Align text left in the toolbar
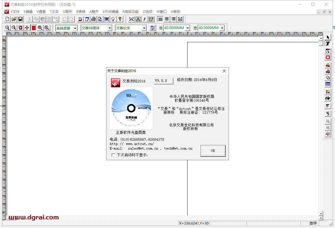 [x=160, y=19]
